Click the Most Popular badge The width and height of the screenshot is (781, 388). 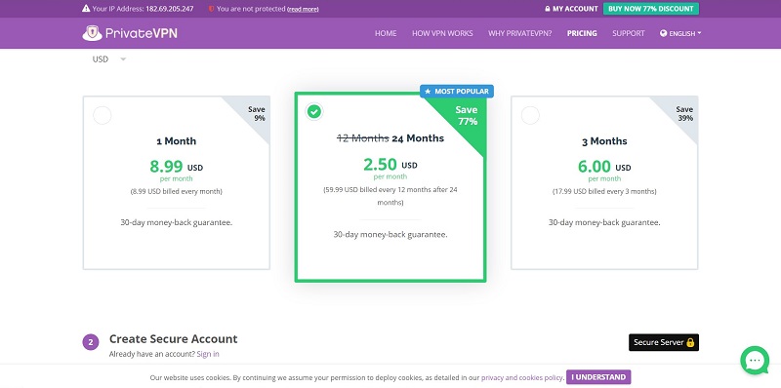pyautogui.click(x=457, y=92)
